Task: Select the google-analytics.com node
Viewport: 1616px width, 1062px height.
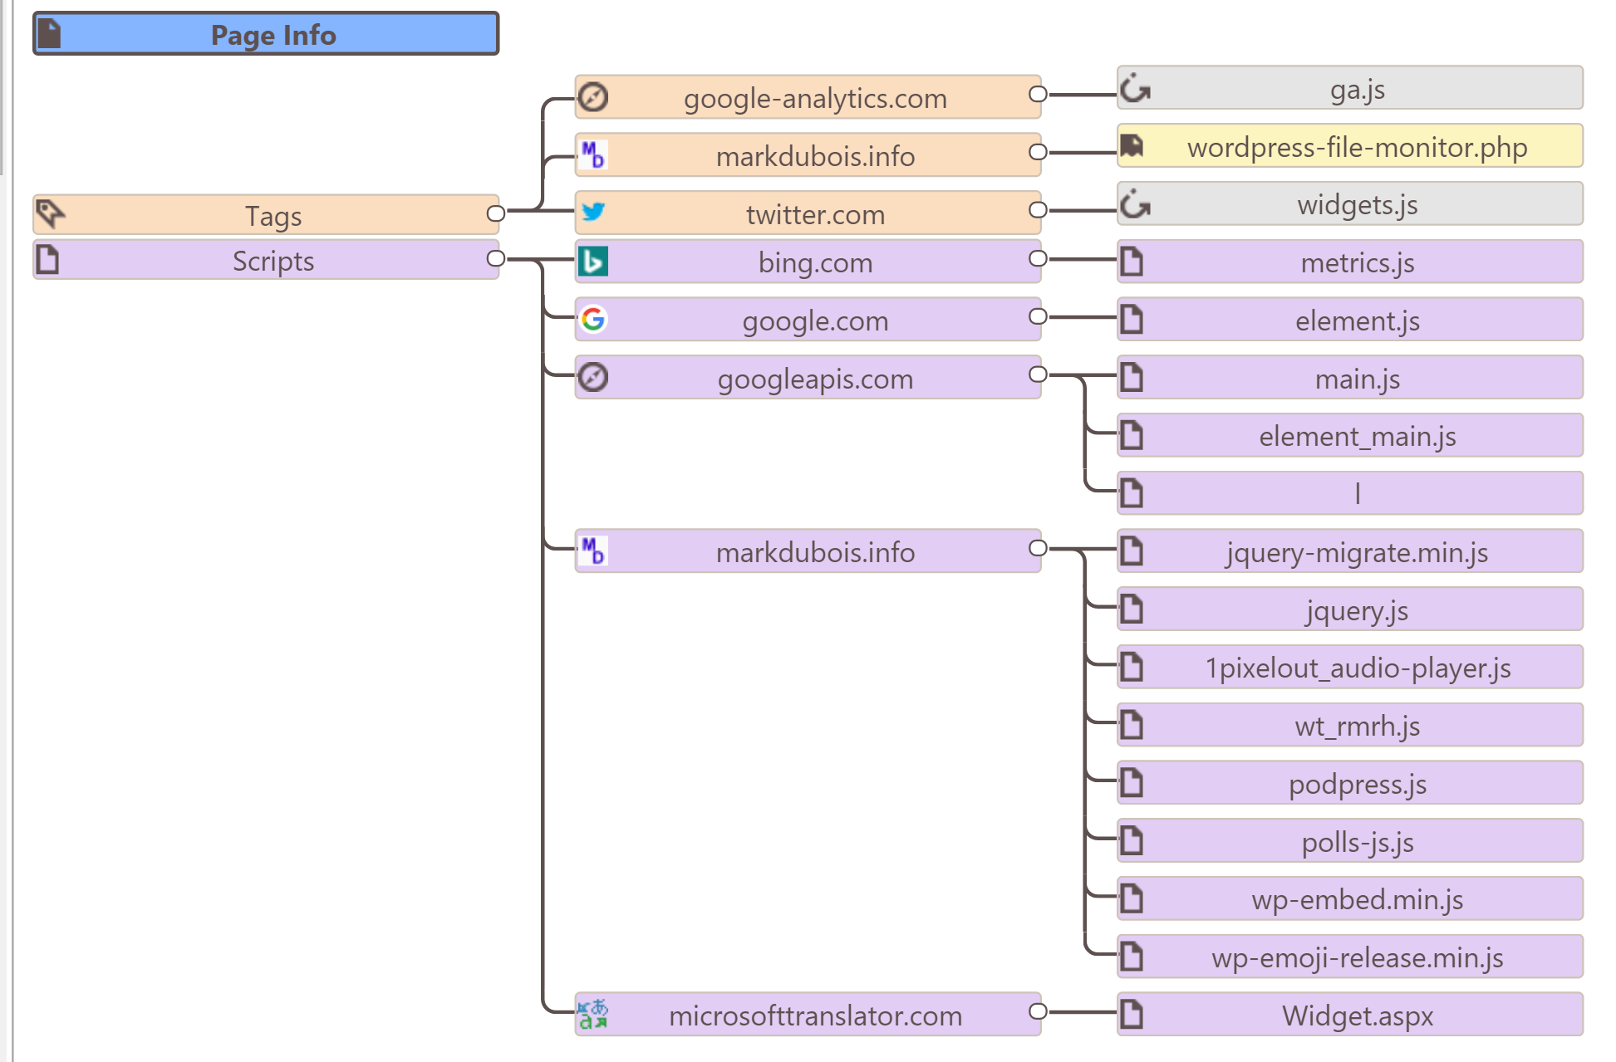Action: coord(808,97)
